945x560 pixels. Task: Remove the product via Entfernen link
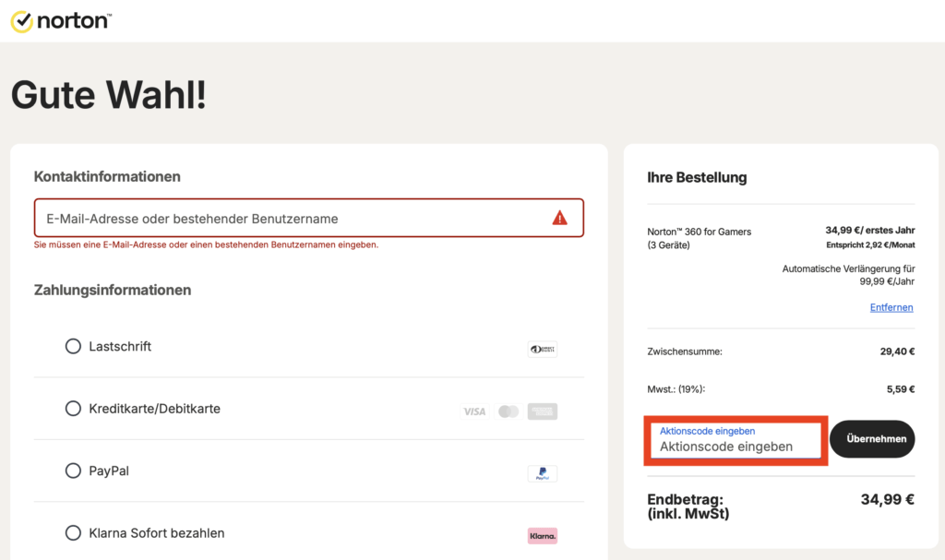tap(891, 307)
